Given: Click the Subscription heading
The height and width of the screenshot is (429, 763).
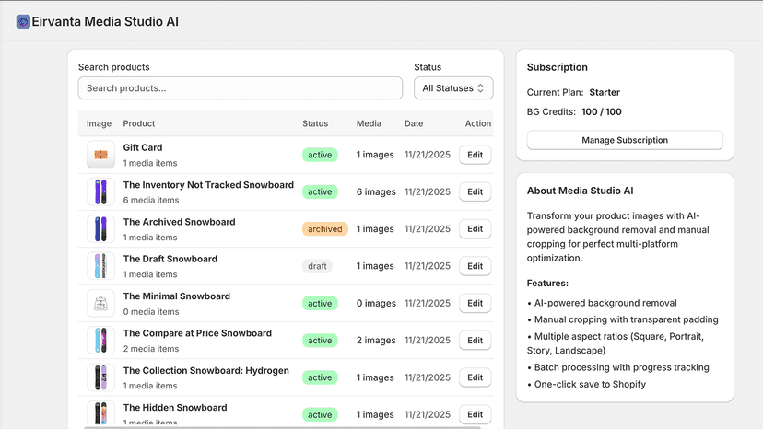Looking at the screenshot, I should [x=558, y=67].
